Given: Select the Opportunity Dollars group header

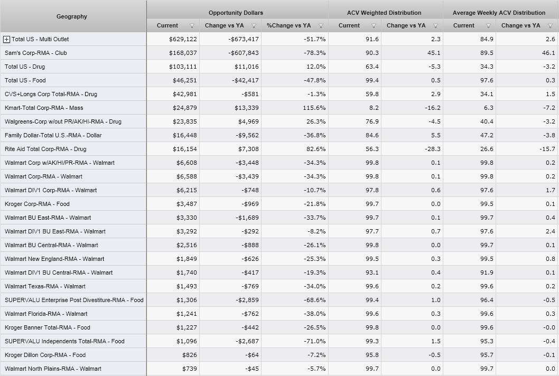Looking at the screenshot, I should pyautogui.click(x=236, y=13).
